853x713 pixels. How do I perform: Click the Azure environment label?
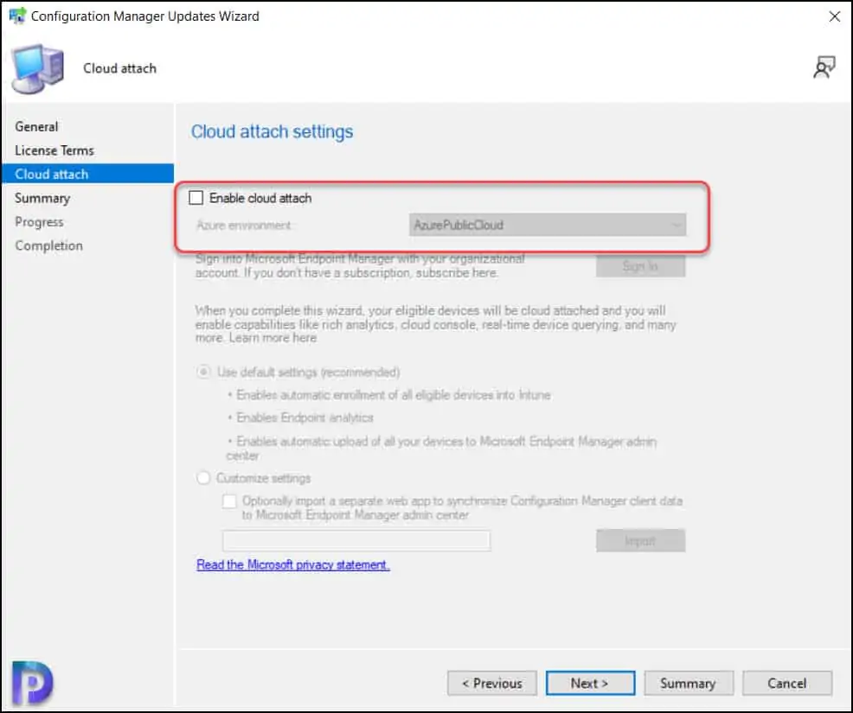(x=244, y=225)
